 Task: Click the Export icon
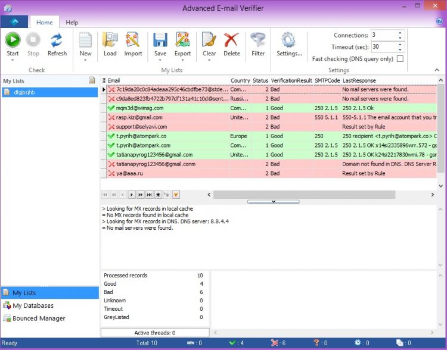[x=182, y=40]
